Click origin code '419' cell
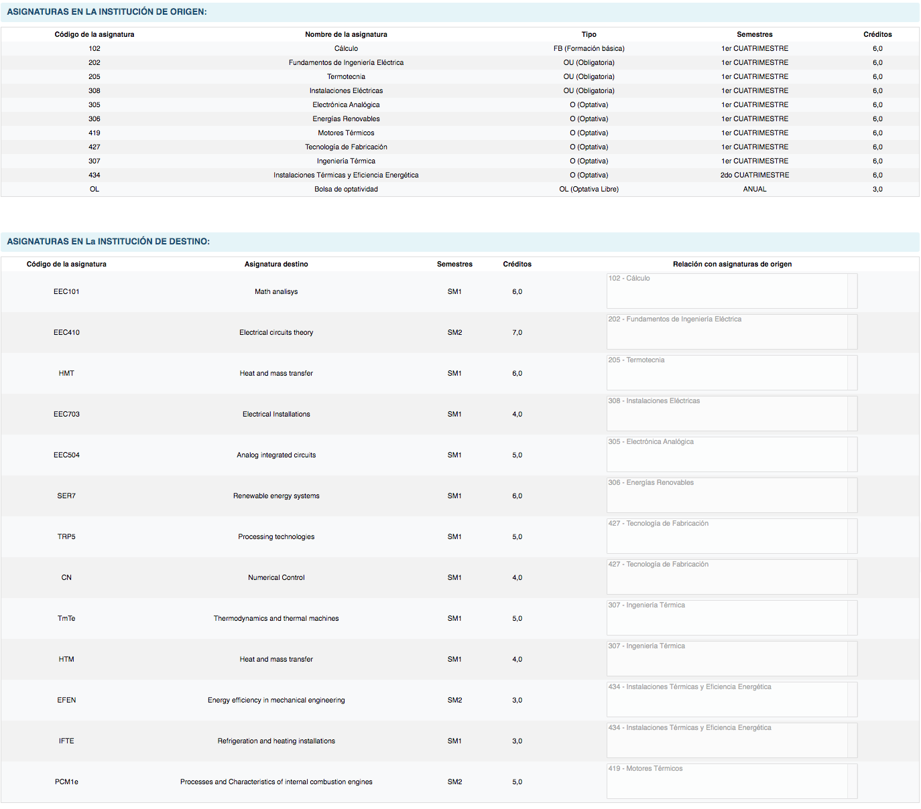Viewport: 921px width, 809px height. [x=95, y=133]
